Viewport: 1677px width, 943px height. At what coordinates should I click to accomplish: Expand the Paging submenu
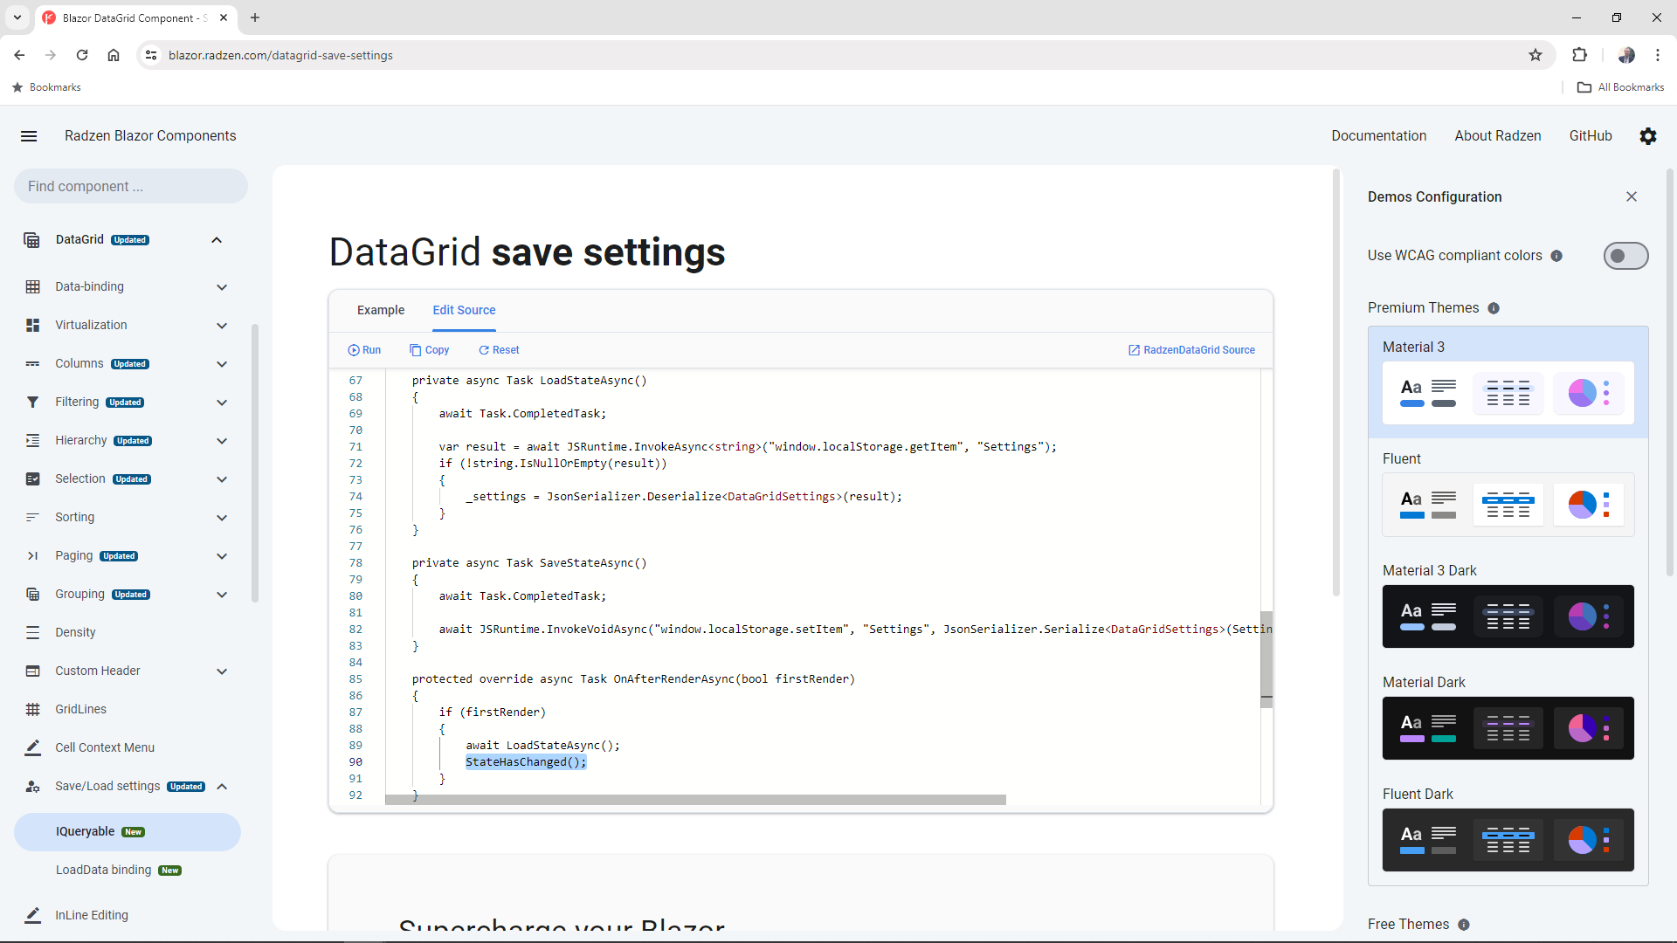pyautogui.click(x=222, y=556)
